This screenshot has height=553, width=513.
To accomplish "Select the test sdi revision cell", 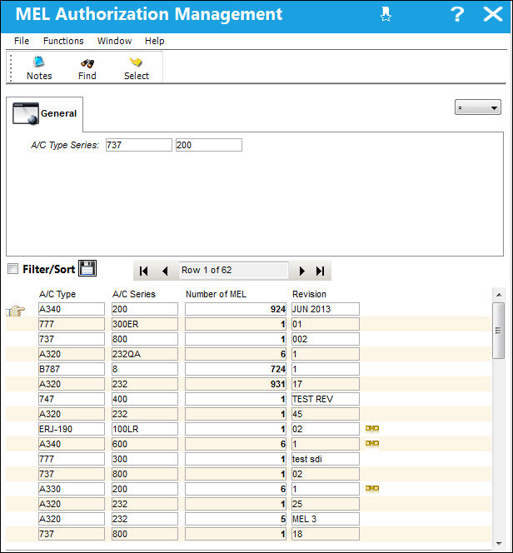I will (326, 459).
